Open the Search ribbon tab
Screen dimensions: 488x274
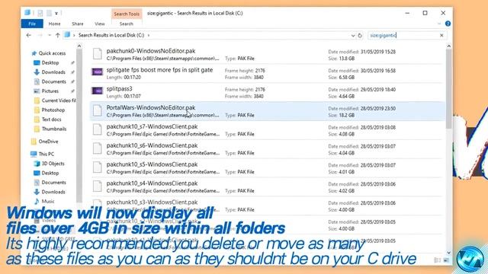coord(127,24)
